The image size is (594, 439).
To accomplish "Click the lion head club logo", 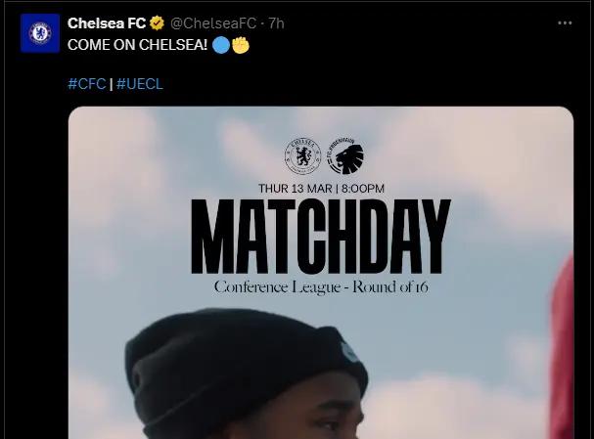I will click(x=345, y=155).
